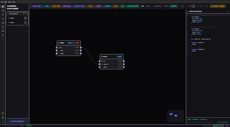Screen dimensions: 230x127
Task: Click the Content tag on Posts table
Action: pyautogui.click(x=120, y=57)
